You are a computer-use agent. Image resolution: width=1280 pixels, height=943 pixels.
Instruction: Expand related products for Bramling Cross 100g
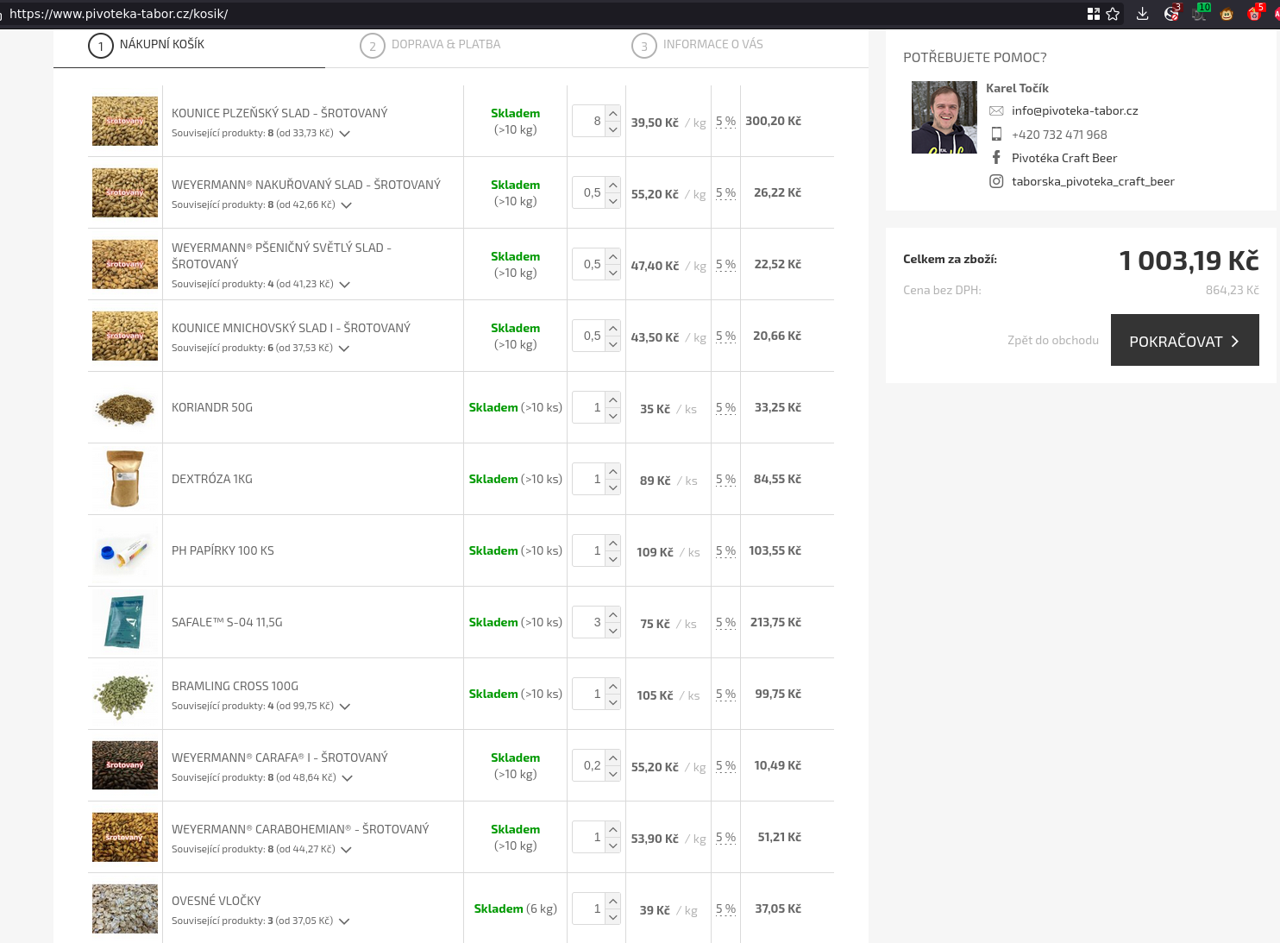345,707
